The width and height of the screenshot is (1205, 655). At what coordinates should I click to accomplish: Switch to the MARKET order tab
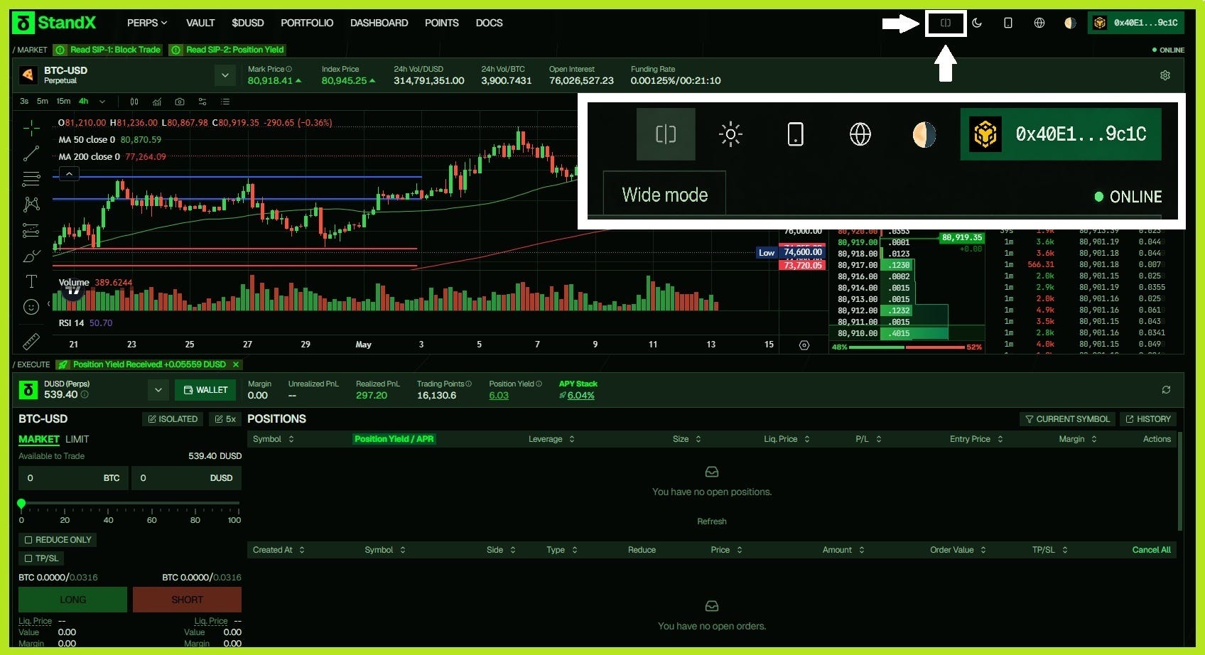[x=39, y=439]
